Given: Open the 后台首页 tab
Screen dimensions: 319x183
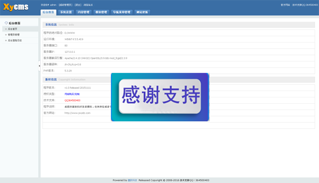Looking at the screenshot, I should click(49, 12).
